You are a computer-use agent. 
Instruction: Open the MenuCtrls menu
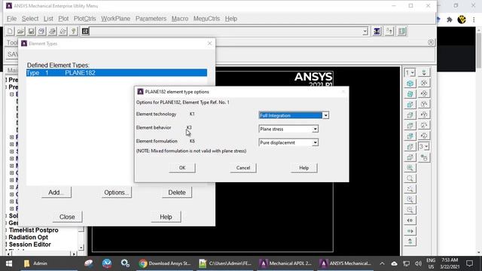[x=206, y=19]
